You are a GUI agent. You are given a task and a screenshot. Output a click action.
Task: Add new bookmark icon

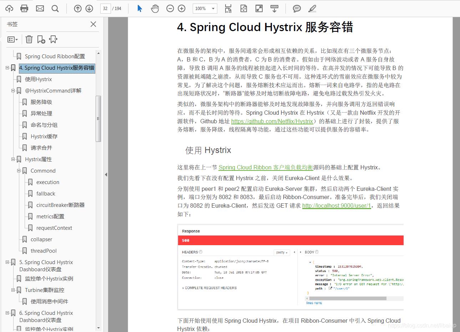(41, 39)
